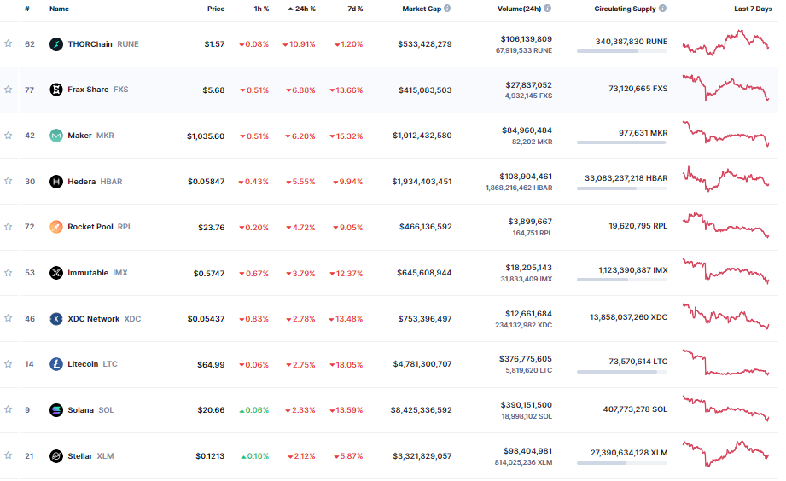The height and width of the screenshot is (481, 786).
Task: Sort coins by Price header
Action: [216, 9]
